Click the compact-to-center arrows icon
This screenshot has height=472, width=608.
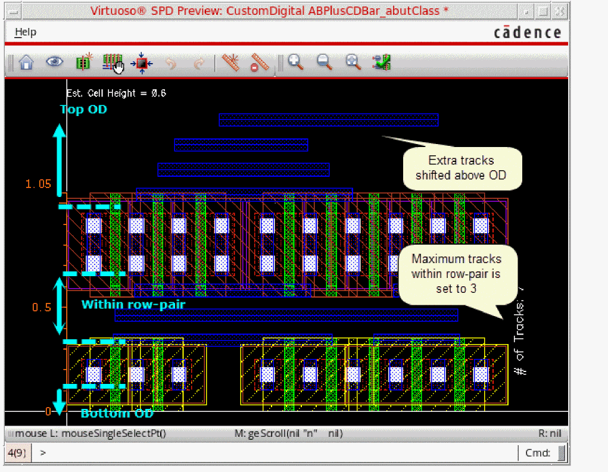tap(142, 62)
